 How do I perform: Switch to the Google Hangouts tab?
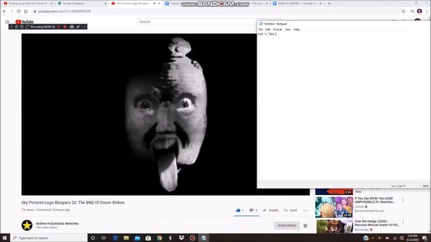tap(81, 3)
